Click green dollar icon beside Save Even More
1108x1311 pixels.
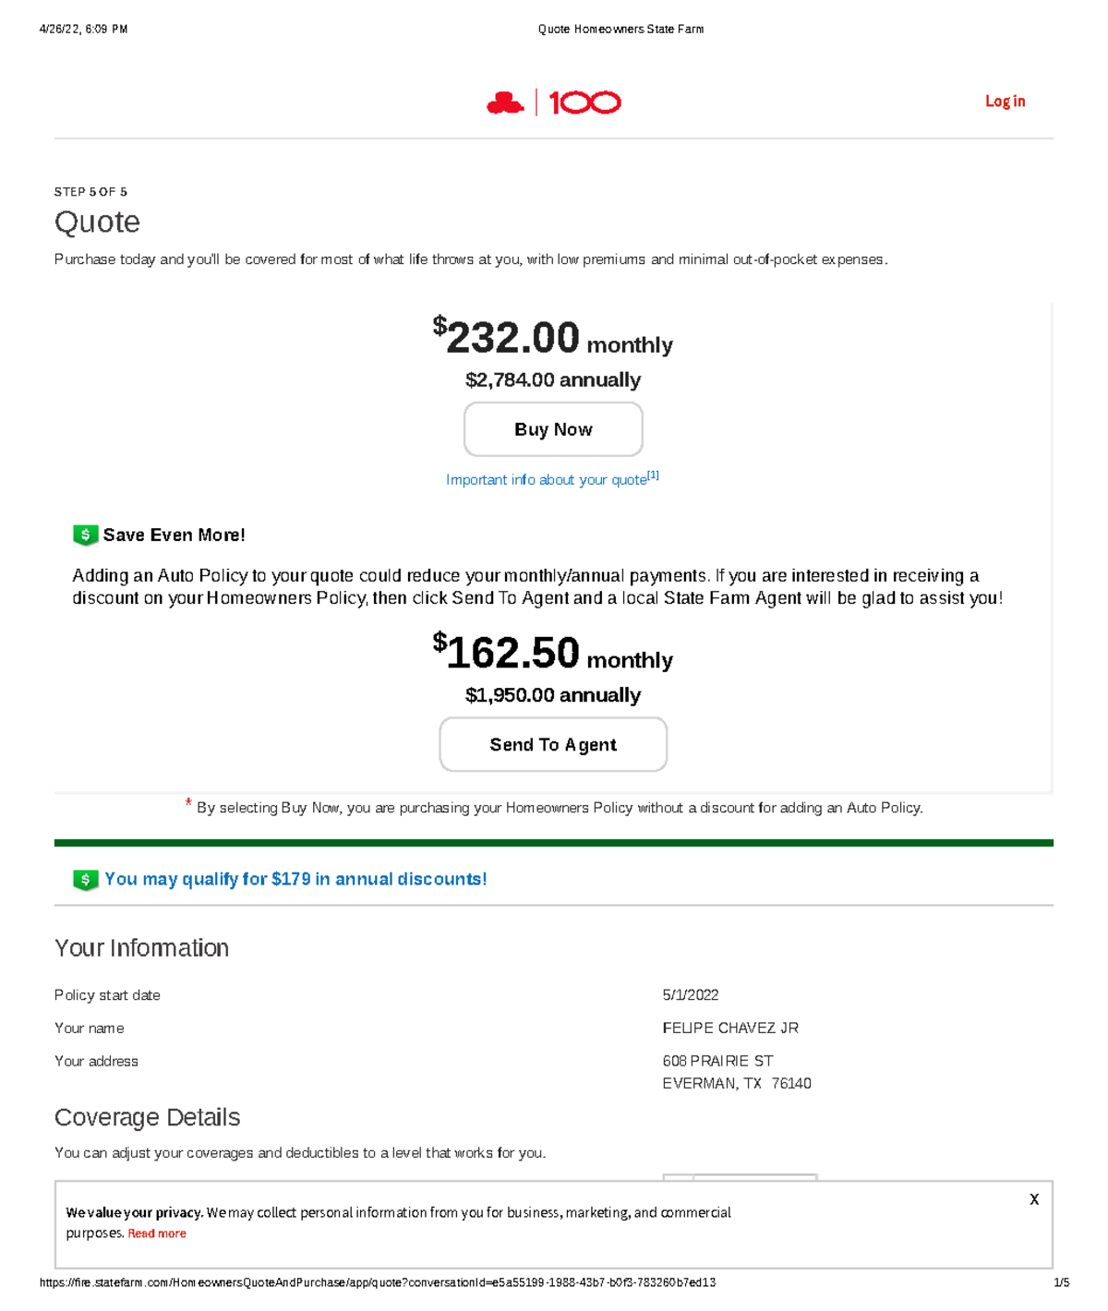85,535
